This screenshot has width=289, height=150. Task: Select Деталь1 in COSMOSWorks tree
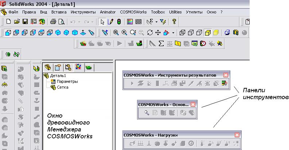click(58, 76)
